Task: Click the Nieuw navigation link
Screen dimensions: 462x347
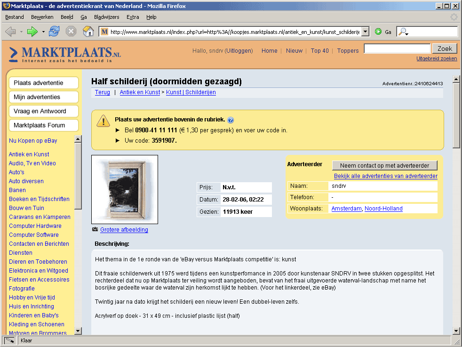Action: [294, 51]
